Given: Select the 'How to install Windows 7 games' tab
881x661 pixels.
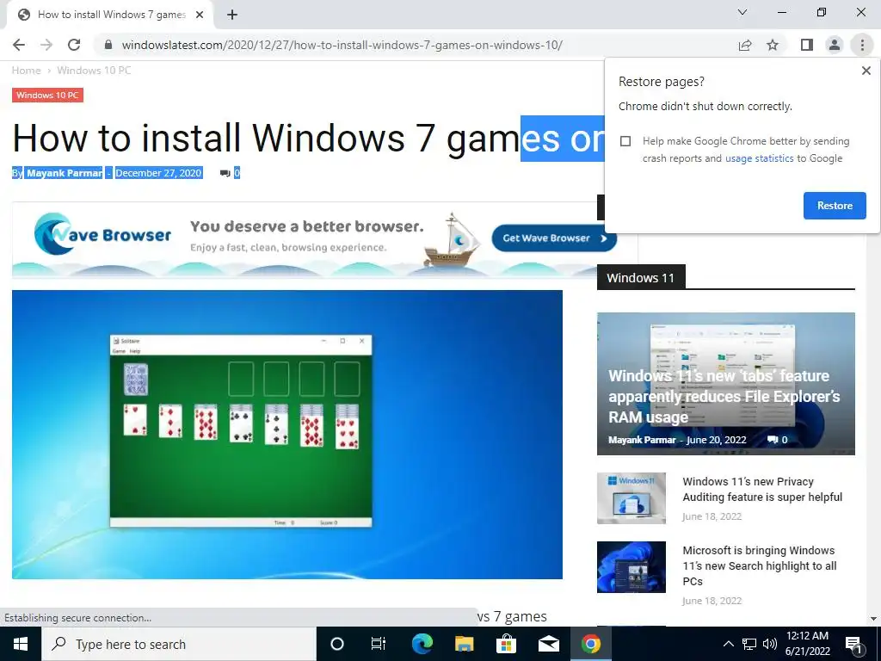Looking at the screenshot, I should [x=111, y=15].
